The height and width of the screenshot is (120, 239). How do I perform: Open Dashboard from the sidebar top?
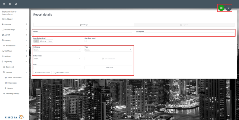coord(8,19)
